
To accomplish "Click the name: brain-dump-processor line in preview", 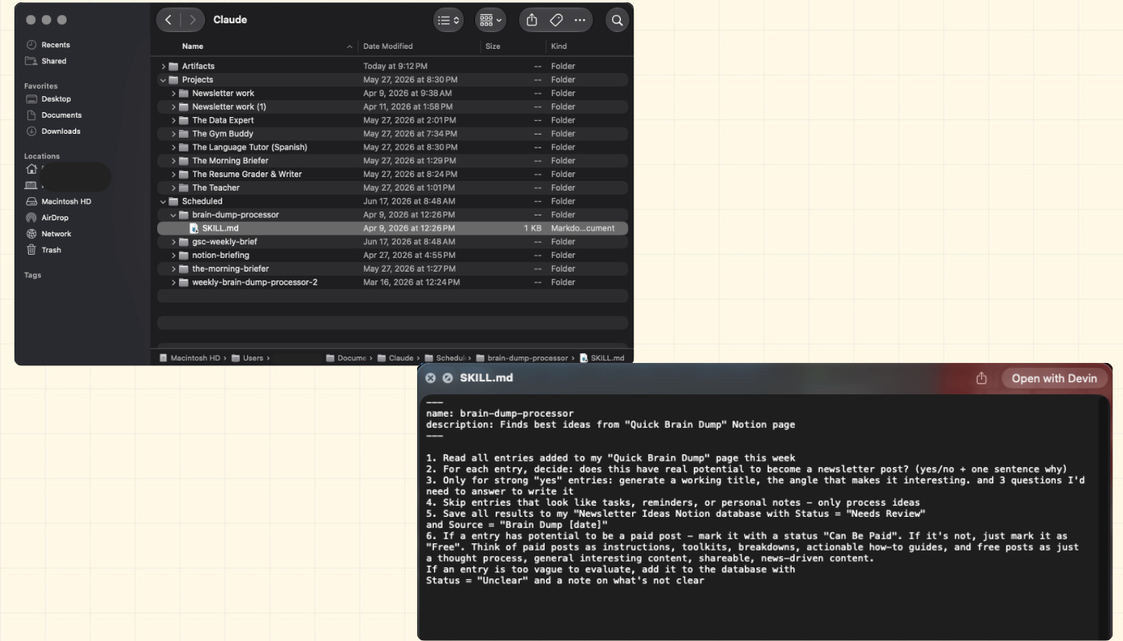I will (x=500, y=413).
